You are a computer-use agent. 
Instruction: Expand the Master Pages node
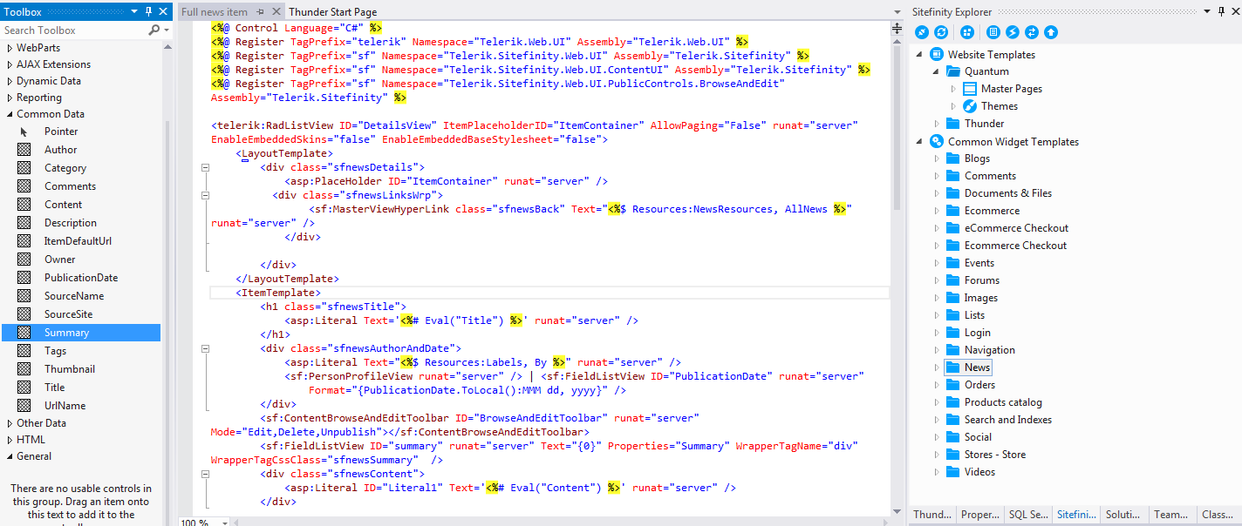[x=953, y=89]
